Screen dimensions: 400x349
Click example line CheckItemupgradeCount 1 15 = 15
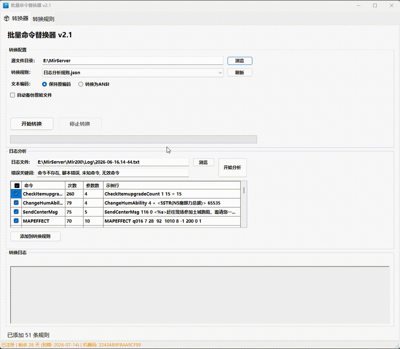click(172, 194)
